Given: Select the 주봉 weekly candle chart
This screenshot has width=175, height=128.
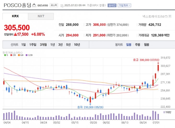Looking at the screenshot, I should [x=137, y=45].
